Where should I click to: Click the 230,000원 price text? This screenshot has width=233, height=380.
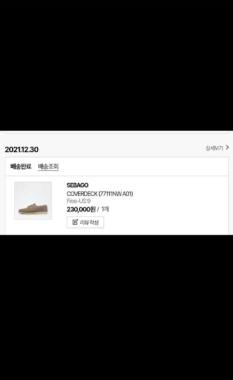tap(81, 209)
